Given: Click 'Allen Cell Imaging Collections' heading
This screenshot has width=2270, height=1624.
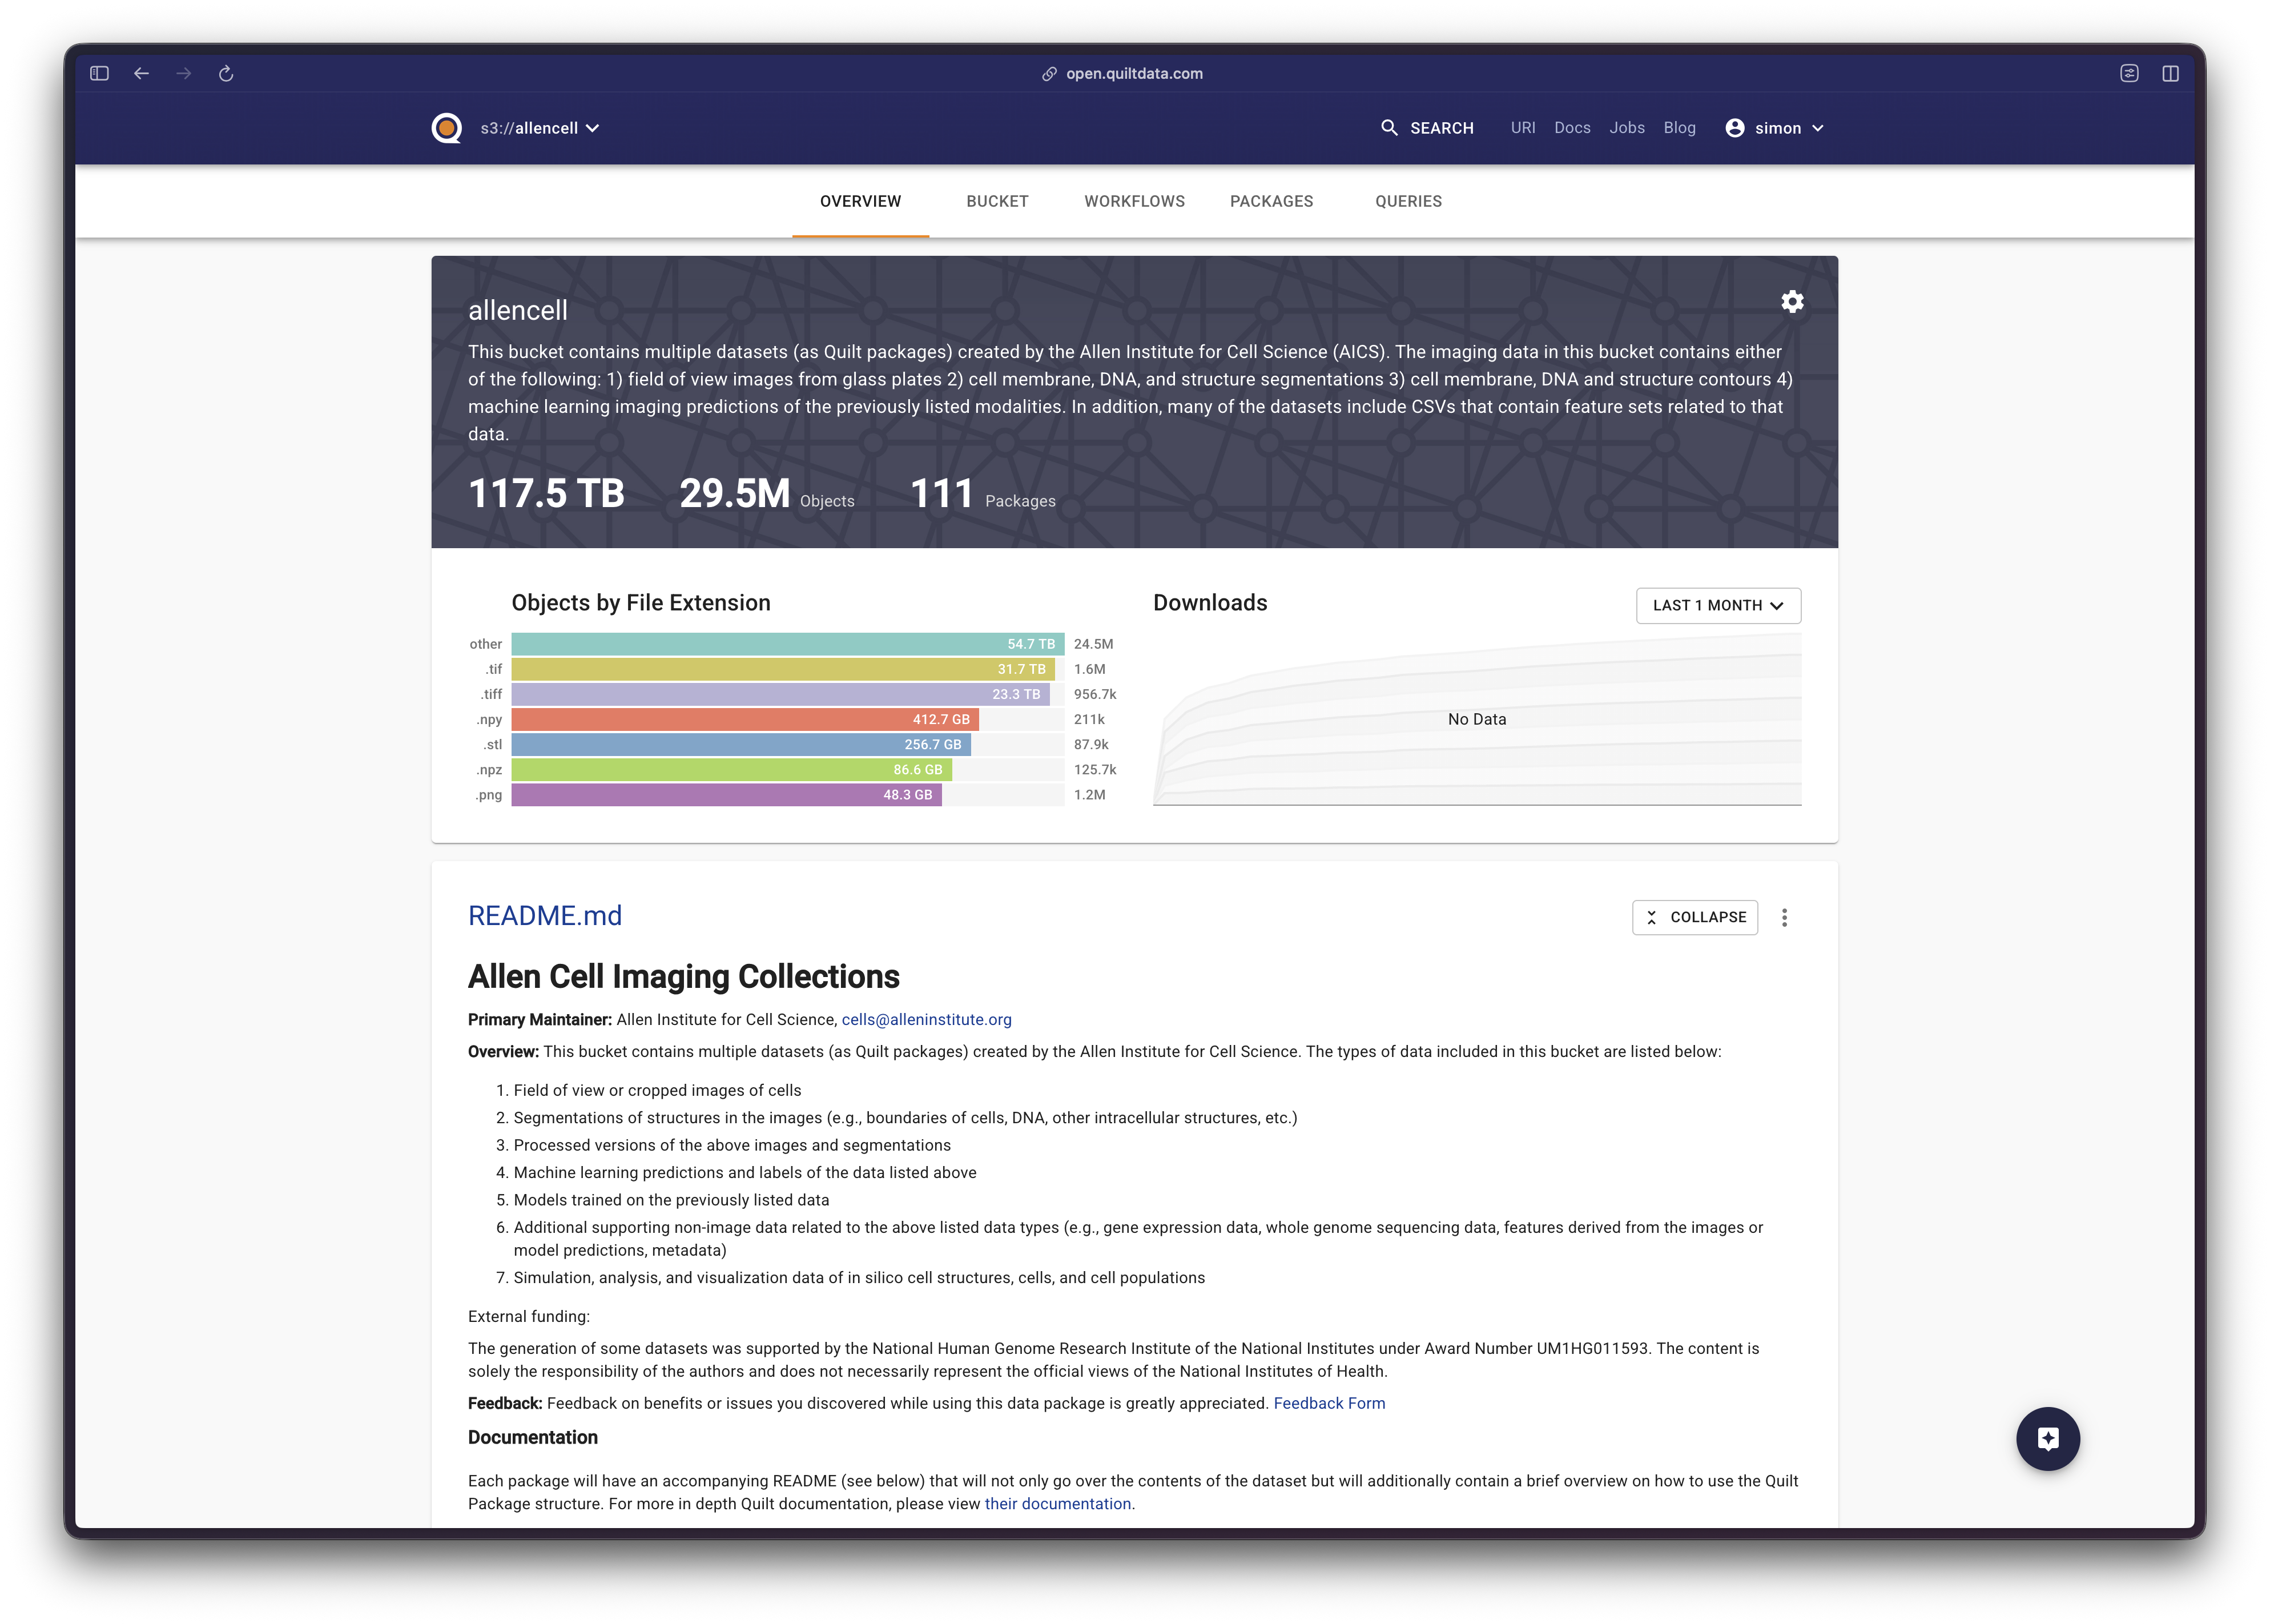Looking at the screenshot, I should point(684,976).
